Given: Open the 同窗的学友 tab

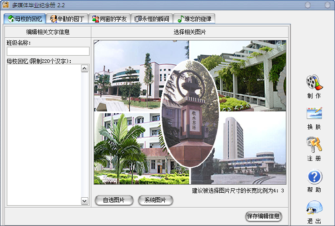Looking at the screenshot, I should pyautogui.click(x=109, y=19).
